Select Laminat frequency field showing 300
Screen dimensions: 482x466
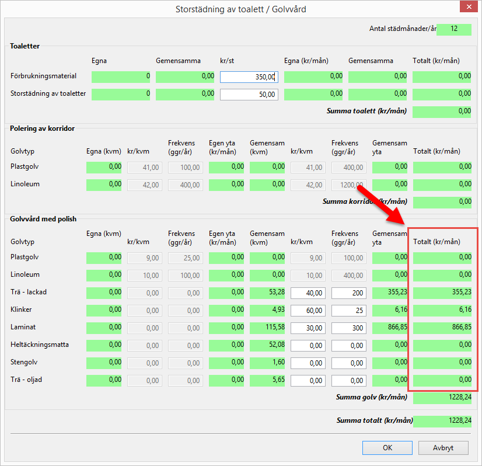pos(349,328)
